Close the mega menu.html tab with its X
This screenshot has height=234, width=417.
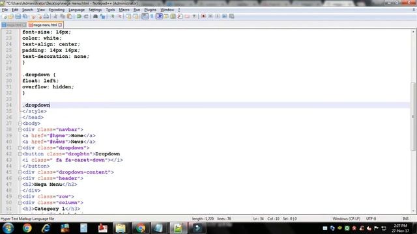point(60,25)
